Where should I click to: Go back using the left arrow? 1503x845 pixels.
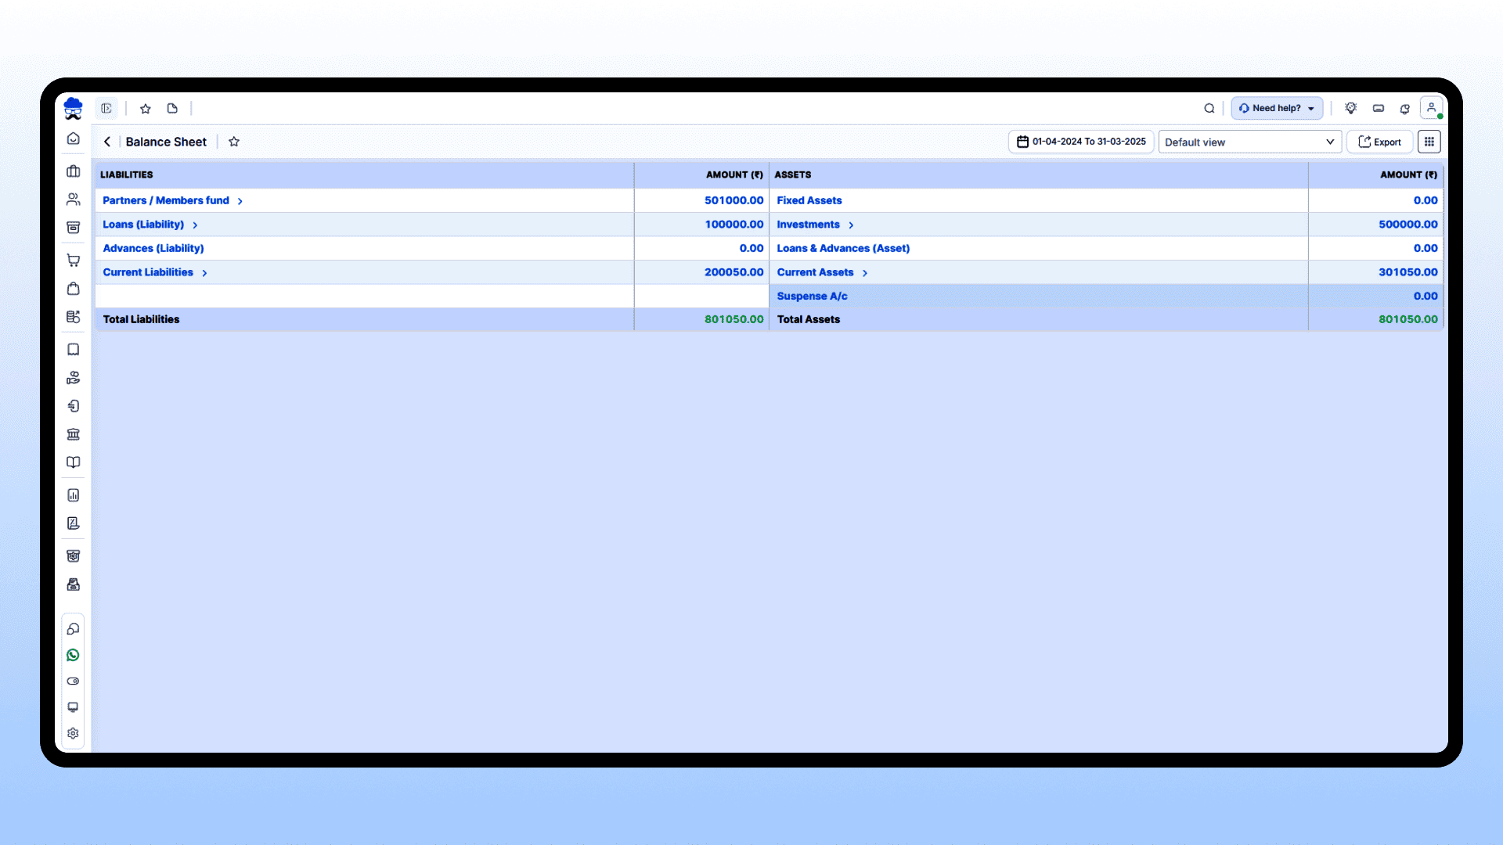point(107,142)
